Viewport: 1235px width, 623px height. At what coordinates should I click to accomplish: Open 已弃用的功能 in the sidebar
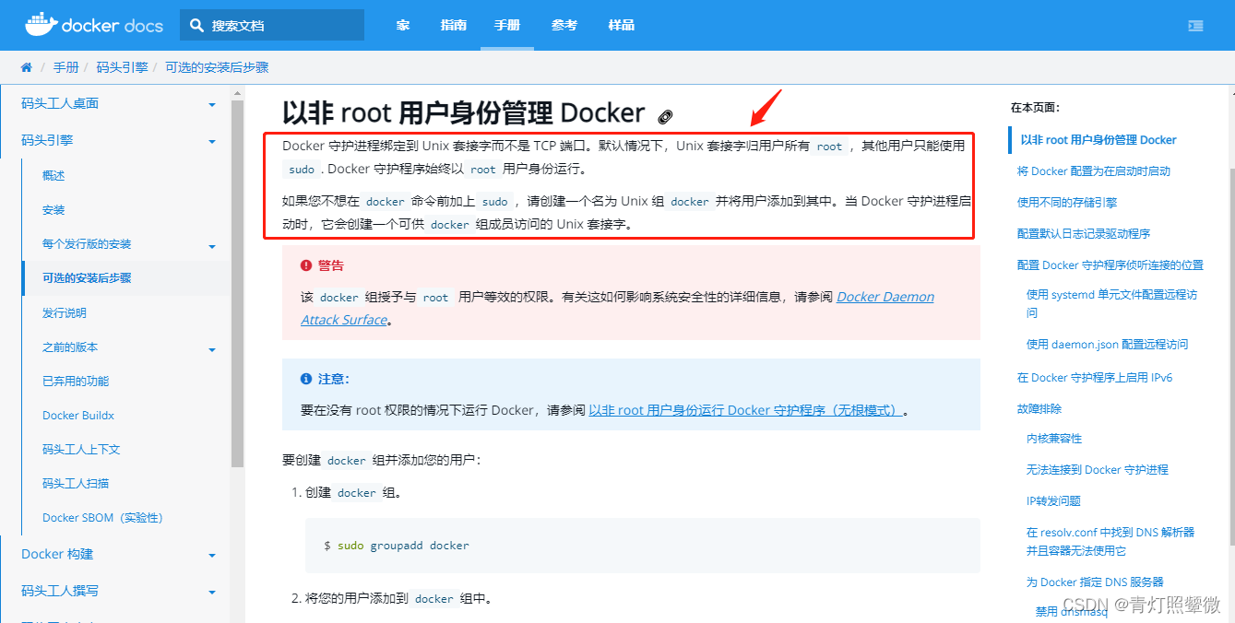[x=76, y=381]
